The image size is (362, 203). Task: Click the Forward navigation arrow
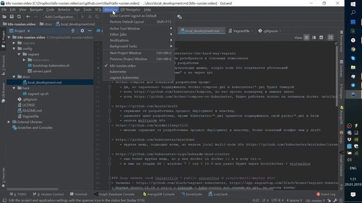pyautogui.click(x=36, y=16)
